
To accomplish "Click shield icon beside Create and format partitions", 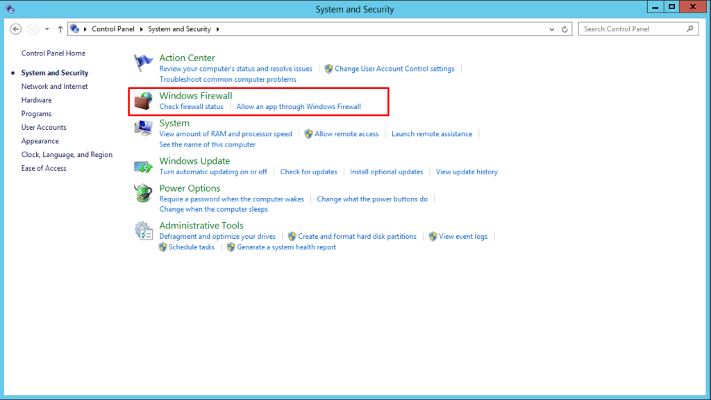I will [292, 236].
